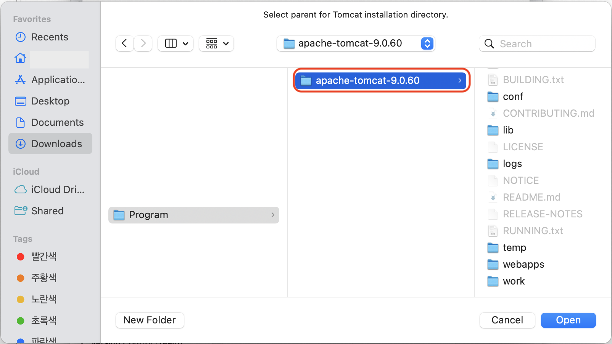Image resolution: width=612 pixels, height=344 pixels.
Task: Select the red 빨간색 tag
Action: click(x=50, y=256)
